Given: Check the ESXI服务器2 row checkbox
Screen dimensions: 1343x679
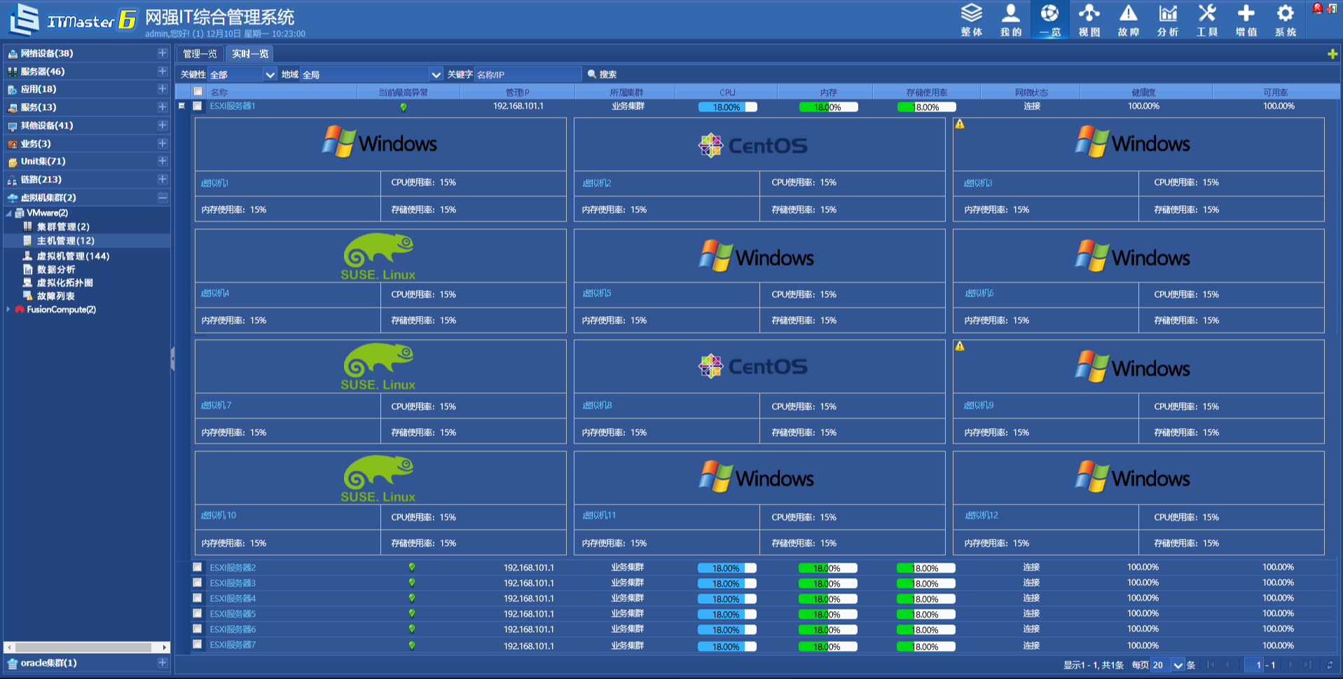Looking at the screenshot, I should click(x=198, y=568).
